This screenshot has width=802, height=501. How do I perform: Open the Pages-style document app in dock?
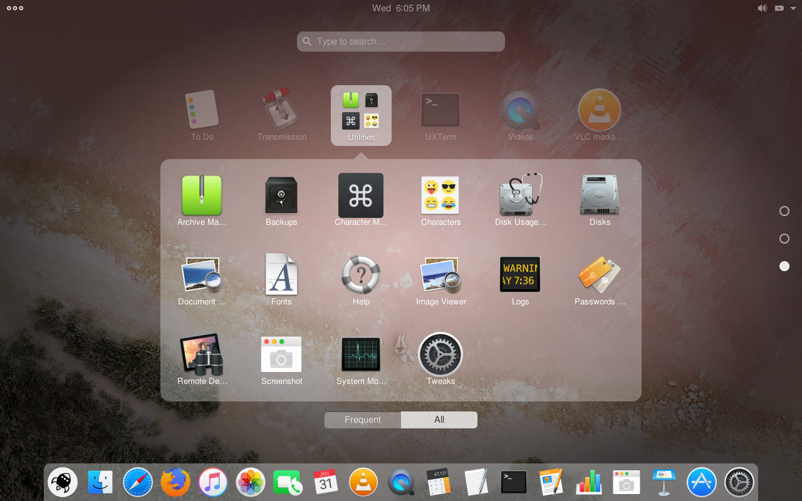pyautogui.click(x=551, y=483)
